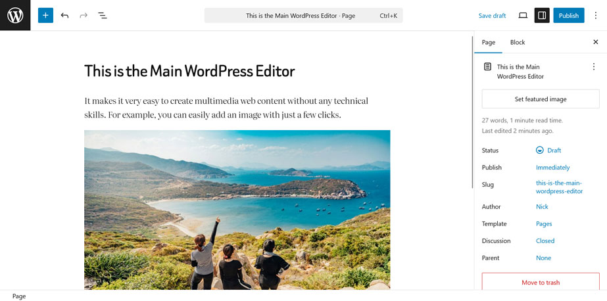This screenshot has height=301, width=607.
Task: Change the author Nick
Action: [x=542, y=206]
